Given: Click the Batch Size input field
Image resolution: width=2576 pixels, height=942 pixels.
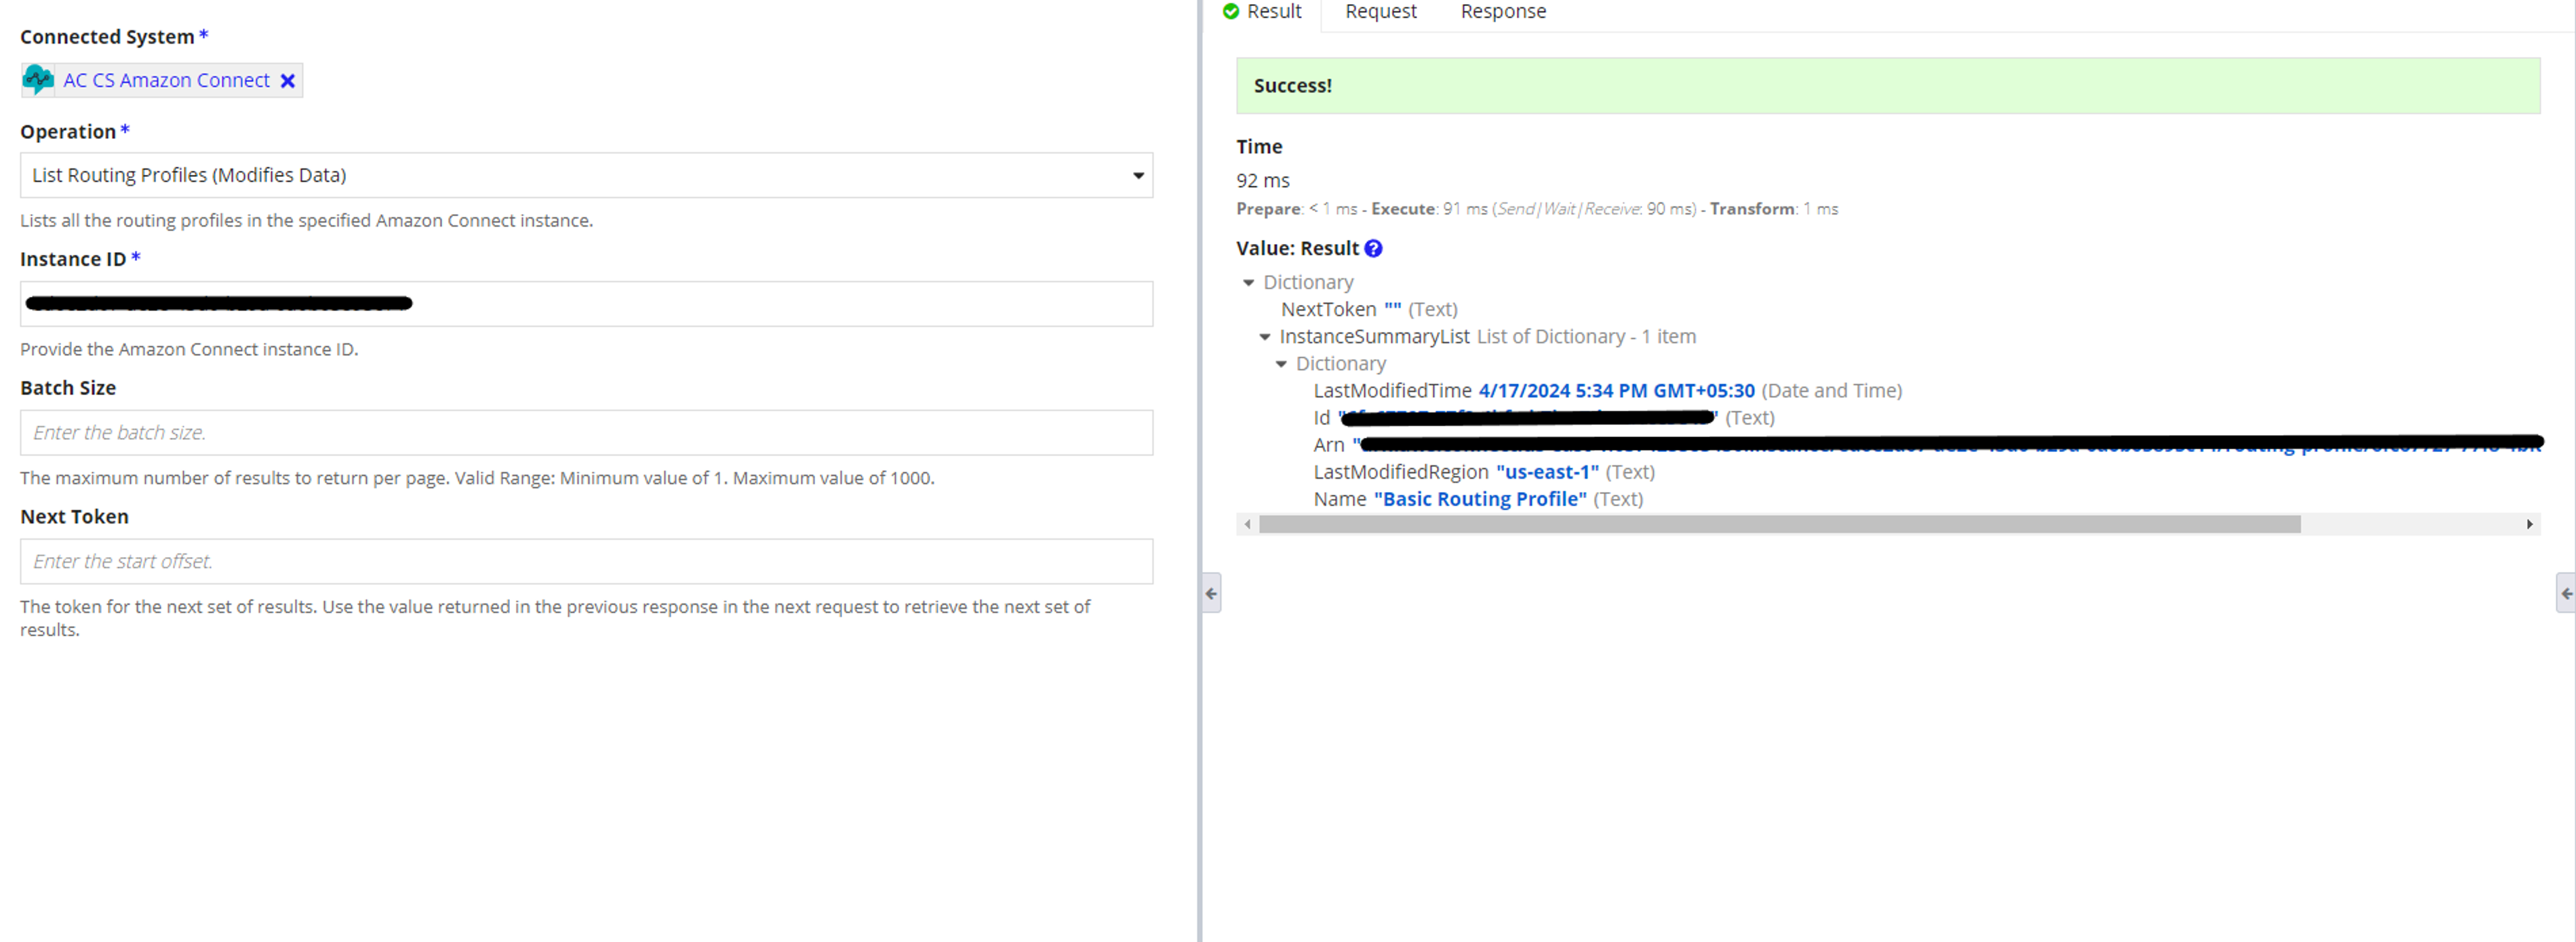Looking at the screenshot, I should [x=586, y=432].
